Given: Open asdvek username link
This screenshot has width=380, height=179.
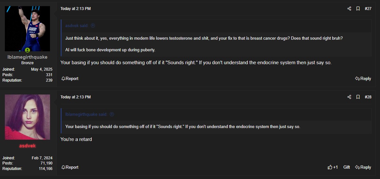Looking at the screenshot, I should pyautogui.click(x=27, y=145).
